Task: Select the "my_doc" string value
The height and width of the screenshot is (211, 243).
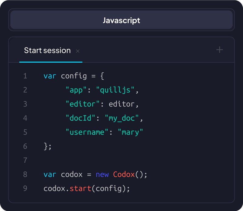Action: pyautogui.click(x=122, y=118)
